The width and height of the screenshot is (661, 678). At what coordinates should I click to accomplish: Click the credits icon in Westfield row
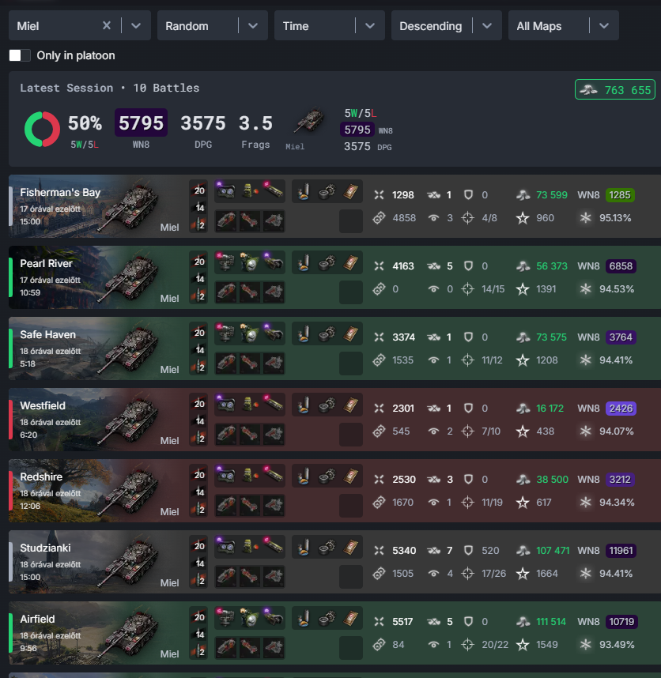click(523, 409)
